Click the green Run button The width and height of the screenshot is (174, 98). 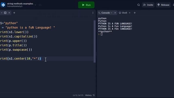click(86, 5)
